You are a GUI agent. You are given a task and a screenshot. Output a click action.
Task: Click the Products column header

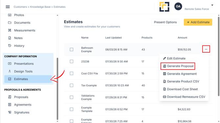(147, 38)
